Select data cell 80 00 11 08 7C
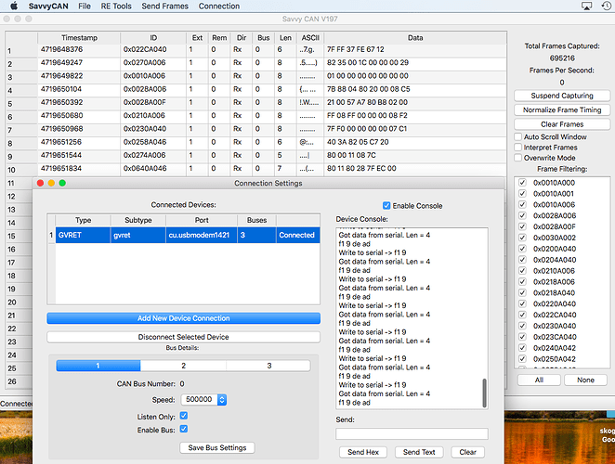Viewport: 615px width, 464px height. point(415,155)
